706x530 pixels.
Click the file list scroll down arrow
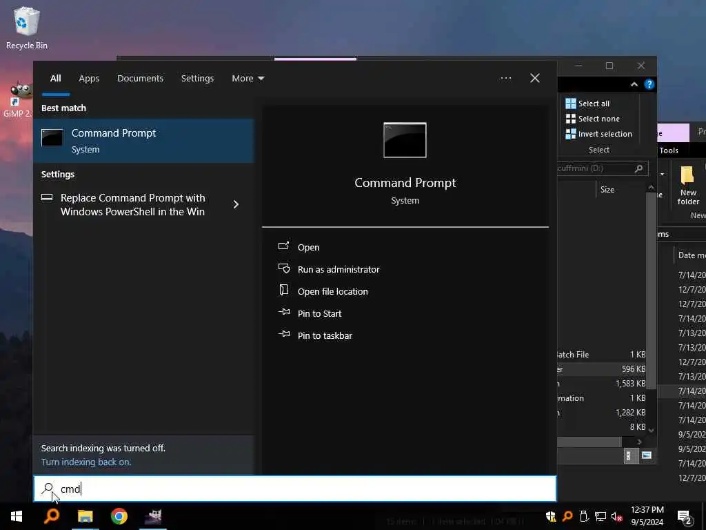(x=651, y=431)
